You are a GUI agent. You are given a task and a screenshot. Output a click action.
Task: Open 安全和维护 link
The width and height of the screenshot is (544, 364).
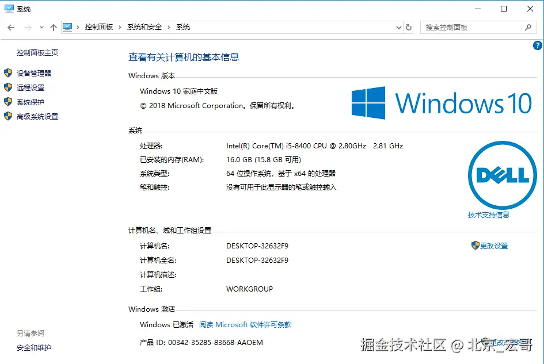coord(34,348)
